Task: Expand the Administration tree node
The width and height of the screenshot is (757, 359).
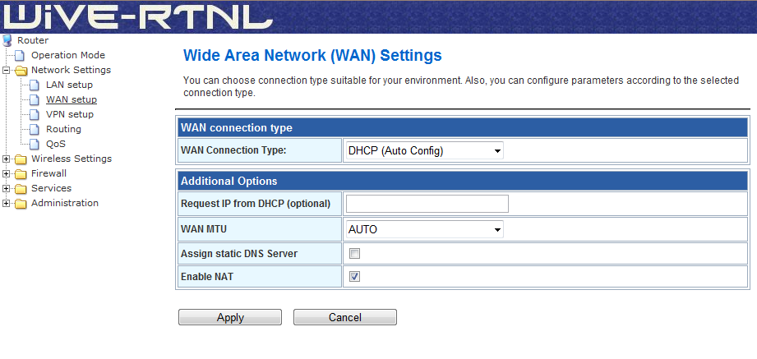Action: (x=7, y=203)
